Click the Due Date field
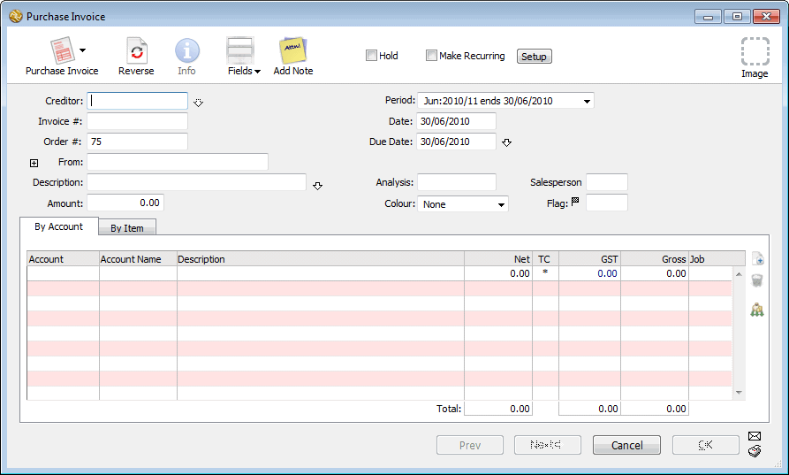 point(456,142)
